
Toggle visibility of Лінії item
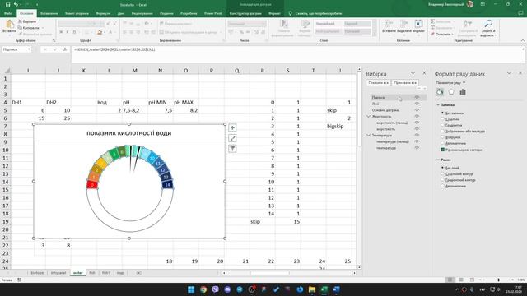(417, 104)
